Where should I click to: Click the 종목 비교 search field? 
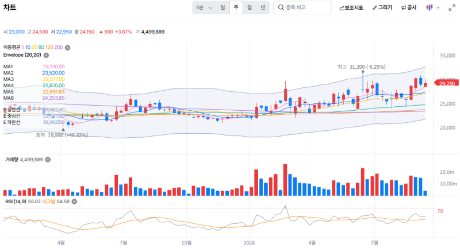pos(302,7)
